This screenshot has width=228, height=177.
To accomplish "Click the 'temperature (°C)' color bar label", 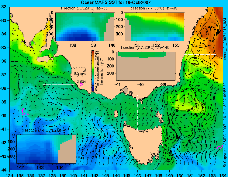I will tap(102, 71).
